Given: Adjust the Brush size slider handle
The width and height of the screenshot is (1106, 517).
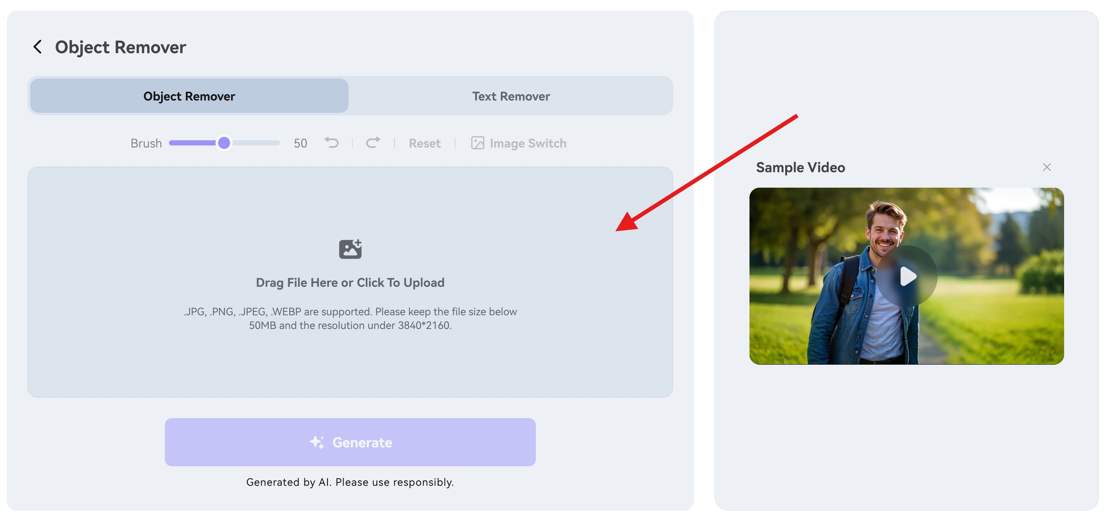Looking at the screenshot, I should [x=224, y=143].
